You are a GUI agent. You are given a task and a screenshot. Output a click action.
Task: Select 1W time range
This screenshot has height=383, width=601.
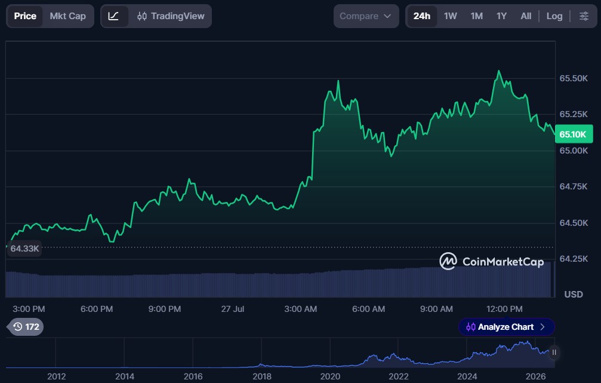tap(451, 16)
